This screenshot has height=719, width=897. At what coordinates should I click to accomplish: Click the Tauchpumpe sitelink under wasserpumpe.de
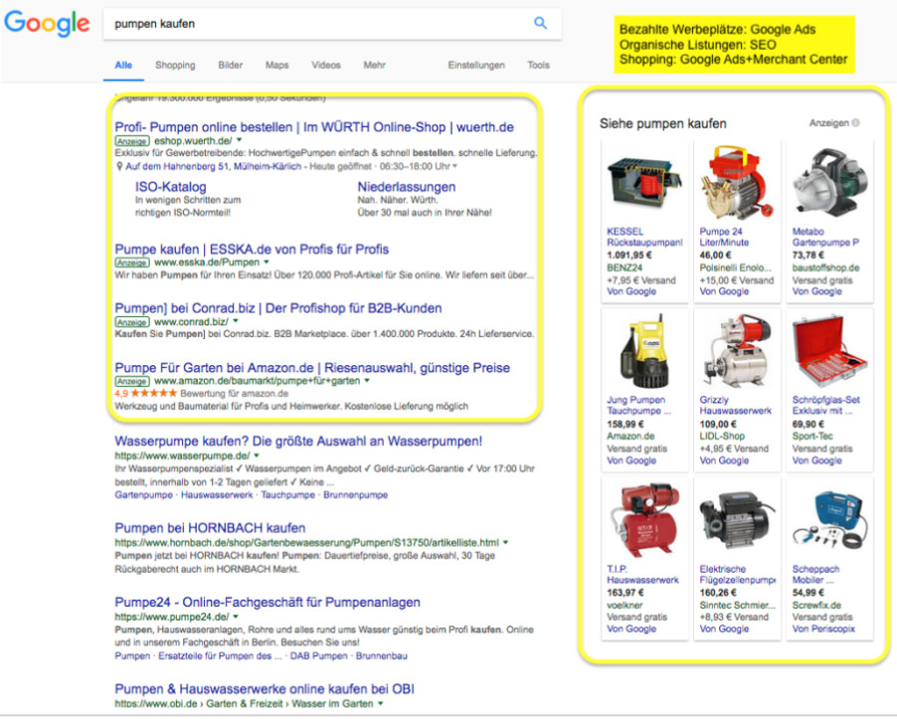click(x=287, y=495)
